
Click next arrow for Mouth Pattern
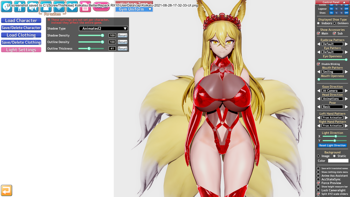coord(346,72)
